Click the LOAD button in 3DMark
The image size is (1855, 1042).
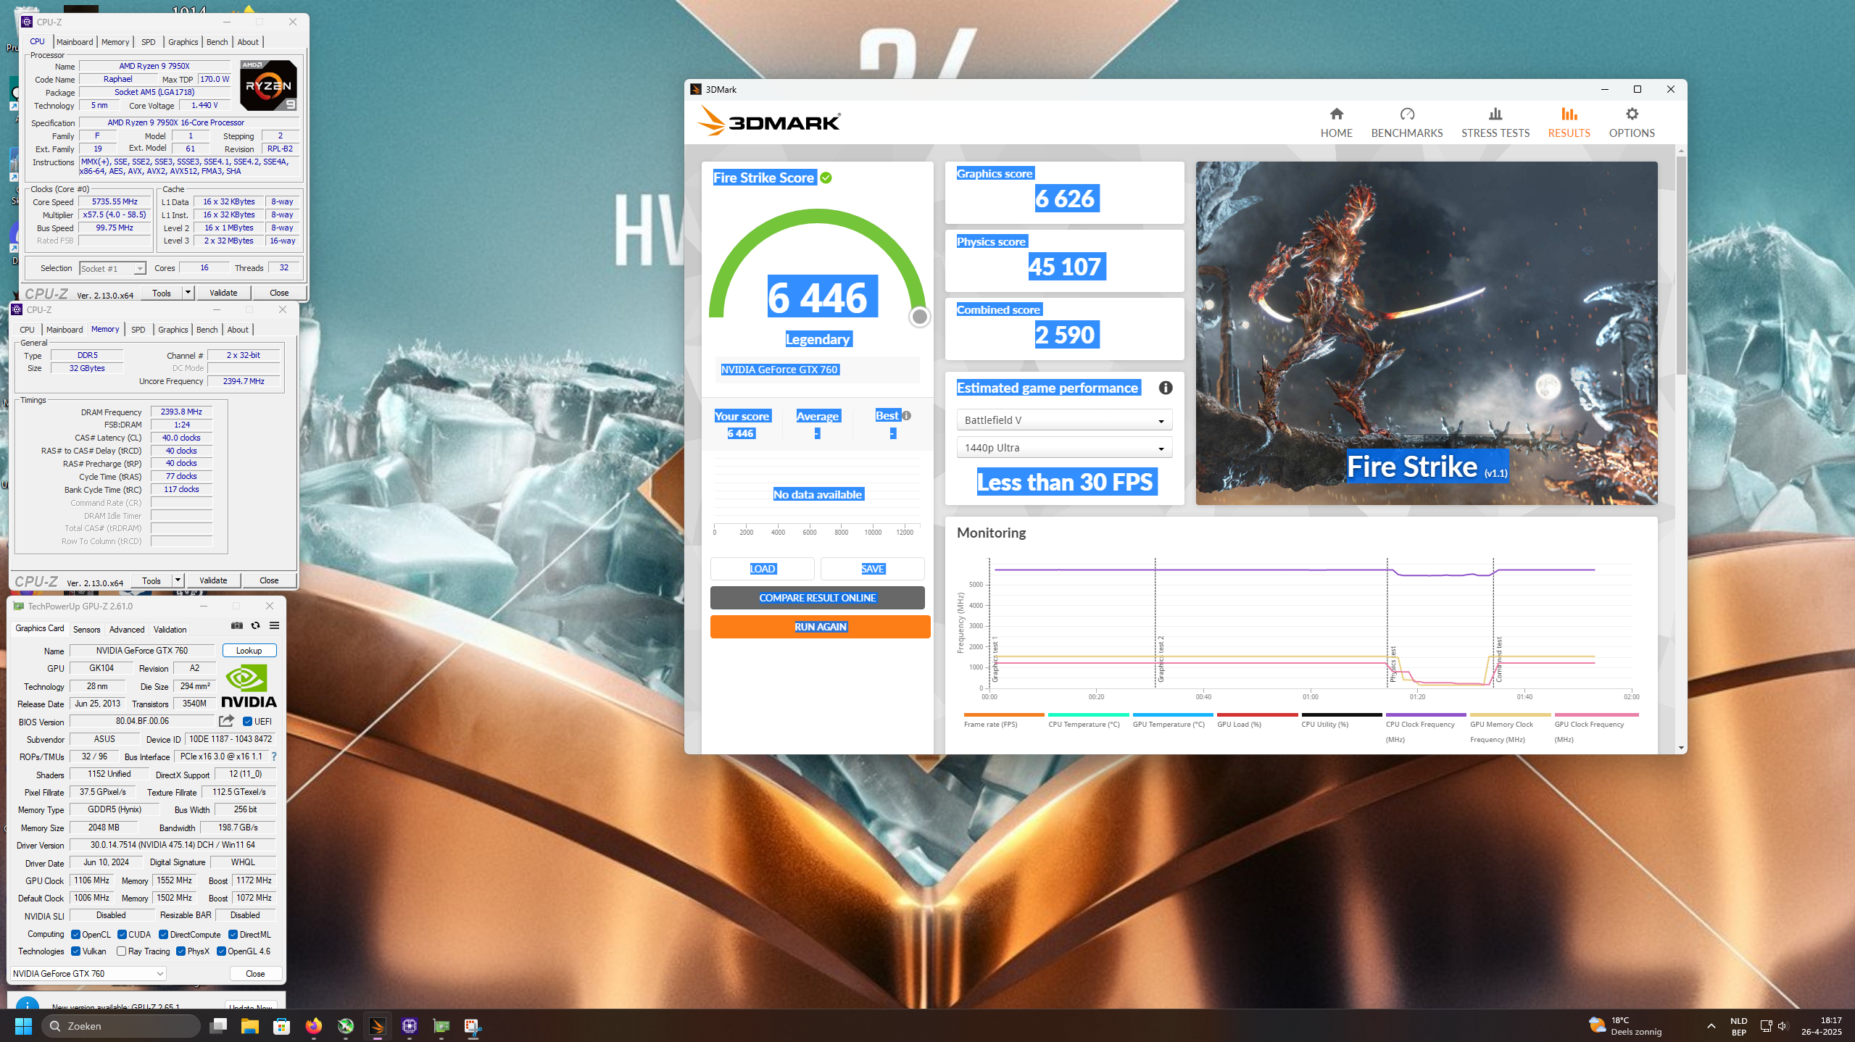pyautogui.click(x=762, y=569)
